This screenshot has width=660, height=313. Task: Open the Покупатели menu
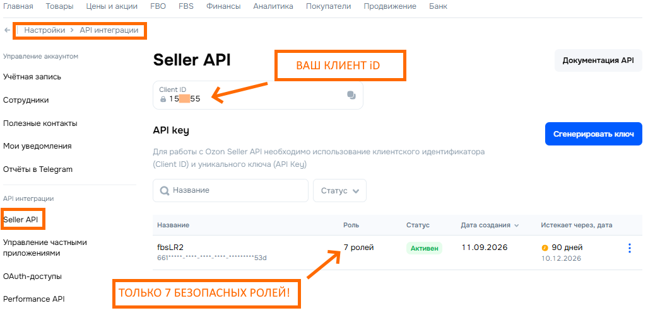328,6
